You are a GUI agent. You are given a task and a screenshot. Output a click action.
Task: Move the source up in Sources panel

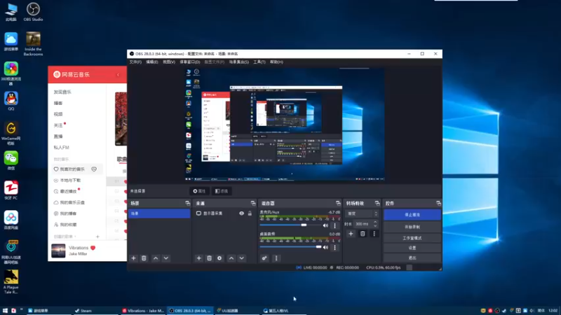[x=231, y=258]
